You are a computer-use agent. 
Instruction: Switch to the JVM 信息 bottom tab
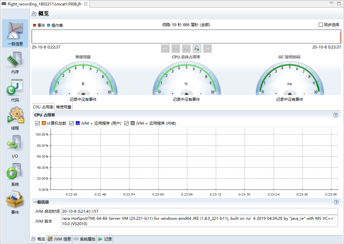(x=59, y=239)
